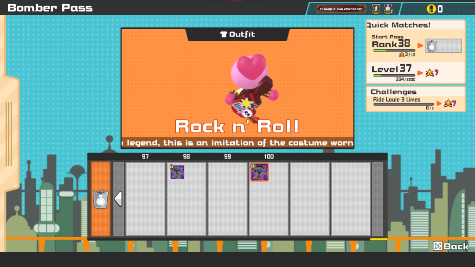475x267 pixels.
Task: Click the orange arrow next to Level 37
Action: pos(420,73)
